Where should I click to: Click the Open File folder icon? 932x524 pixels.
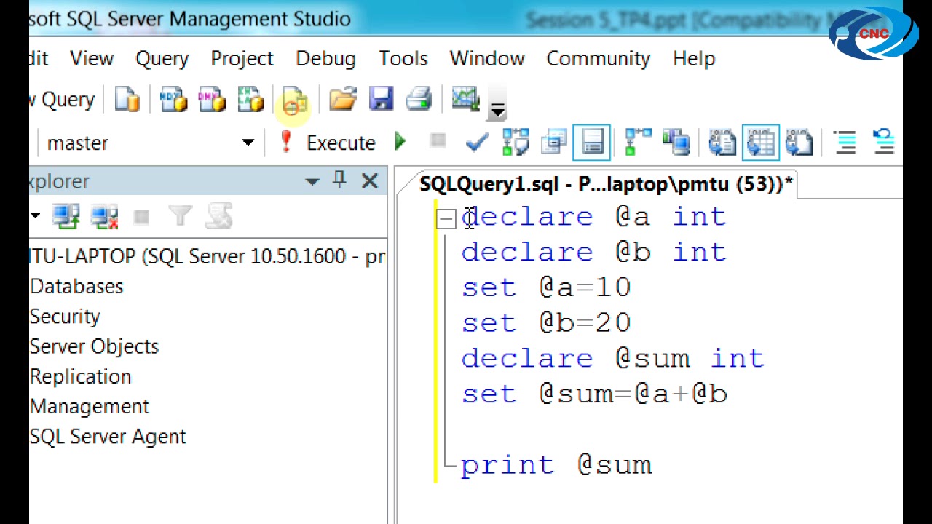tap(342, 99)
